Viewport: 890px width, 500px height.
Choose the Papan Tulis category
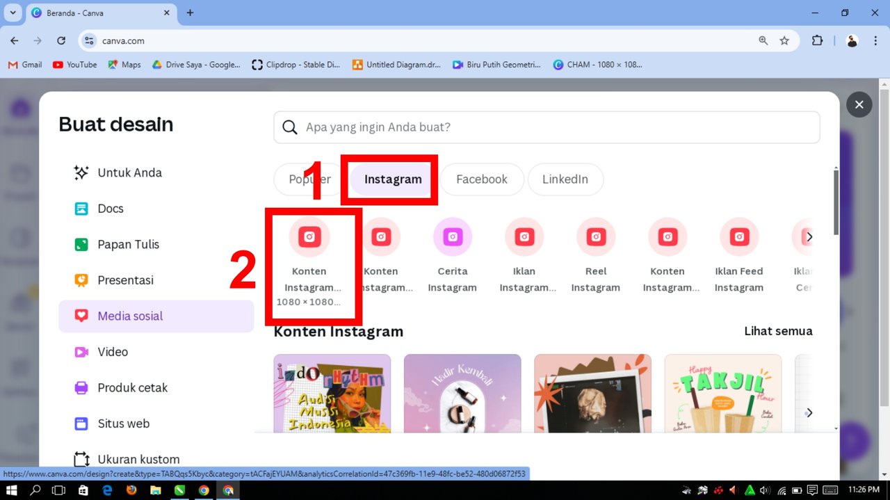click(x=156, y=244)
